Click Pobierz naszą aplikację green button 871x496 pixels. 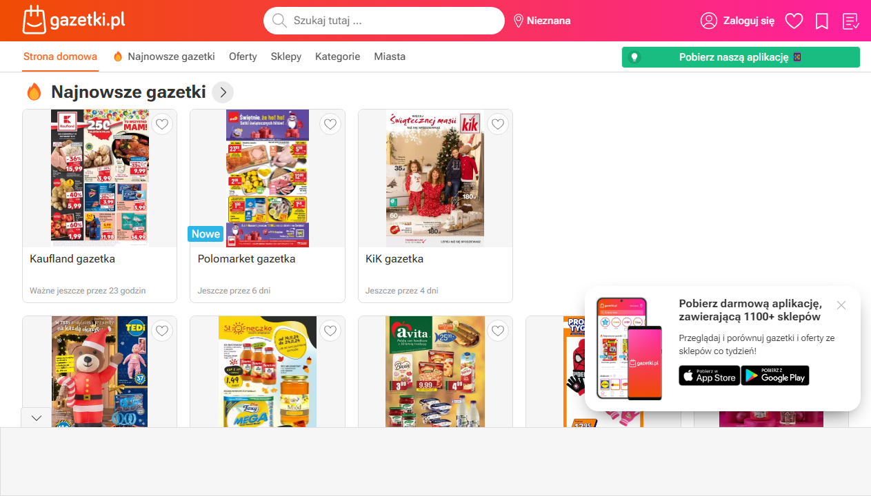point(741,57)
